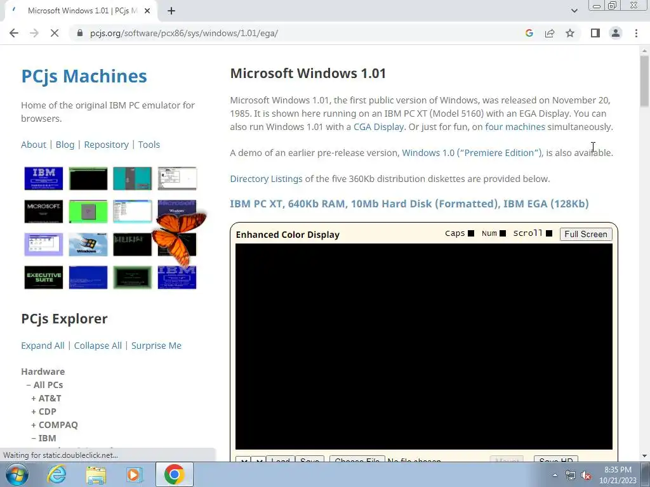Click the Surprise Me link
This screenshot has height=487, width=650.
(x=156, y=346)
